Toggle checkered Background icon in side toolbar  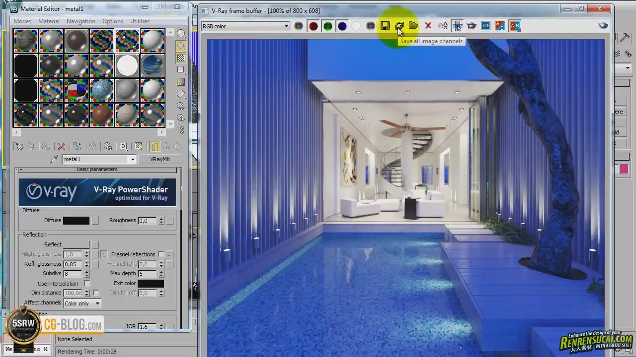pyautogui.click(x=181, y=58)
